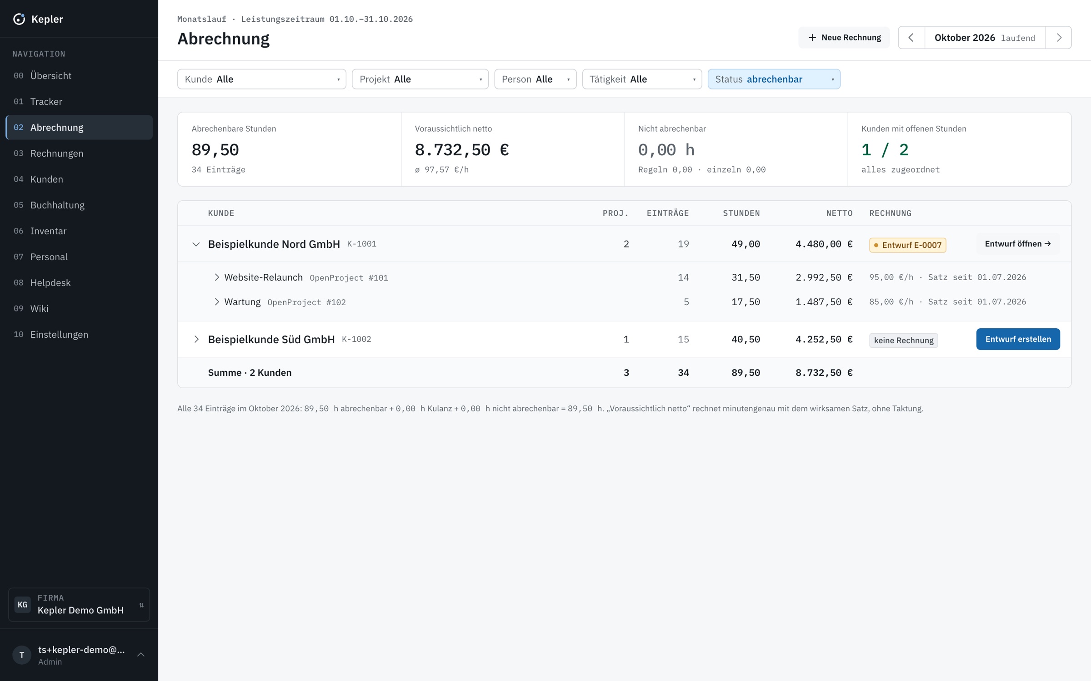Image resolution: width=1091 pixels, height=681 pixels.
Task: Click the KG company avatar
Action: (22, 605)
